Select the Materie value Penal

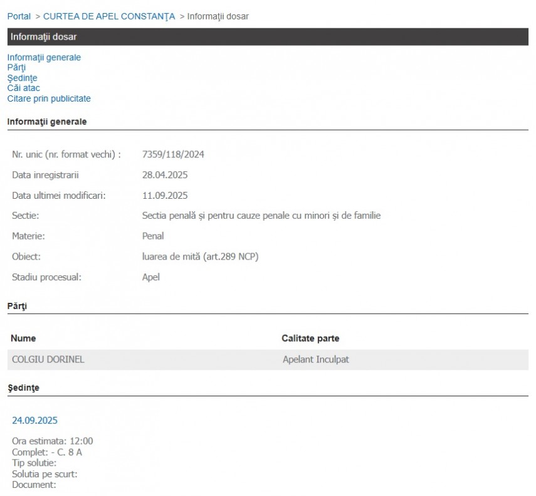(x=153, y=236)
